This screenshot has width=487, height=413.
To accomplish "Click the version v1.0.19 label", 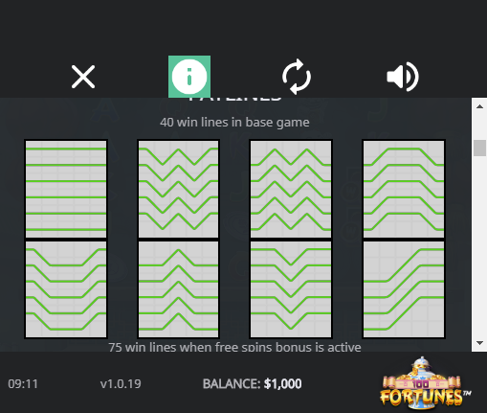I will 121,383.
